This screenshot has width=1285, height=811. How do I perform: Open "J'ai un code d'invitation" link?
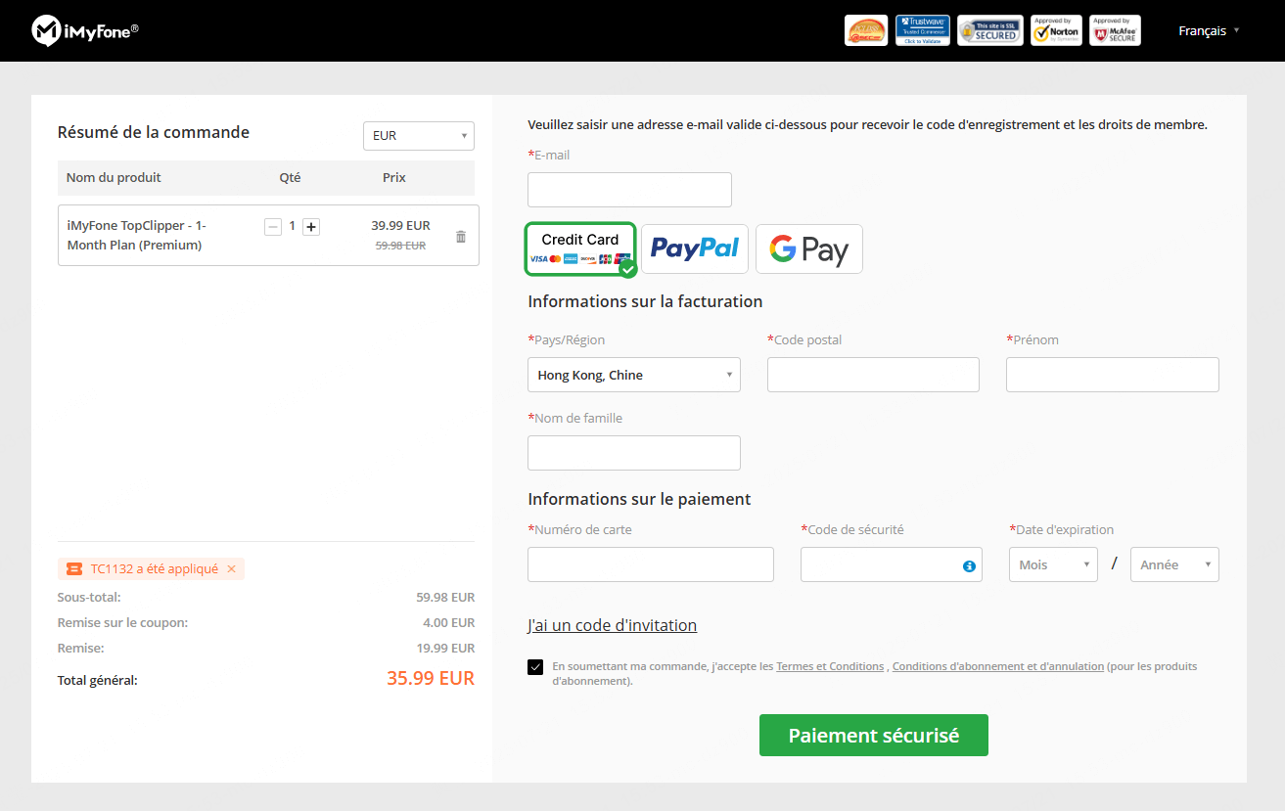coord(612,625)
